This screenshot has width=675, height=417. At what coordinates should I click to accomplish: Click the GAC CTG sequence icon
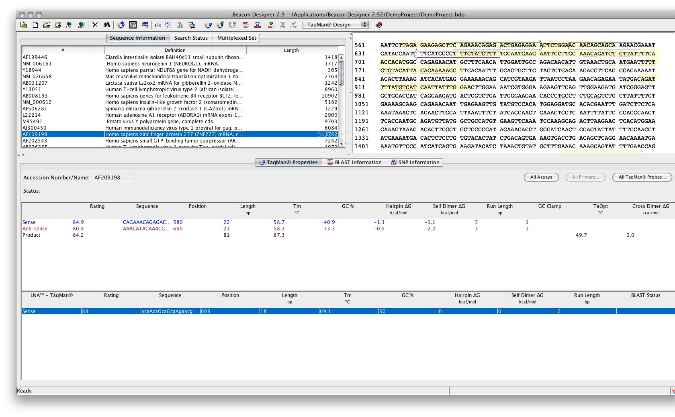coord(168,25)
